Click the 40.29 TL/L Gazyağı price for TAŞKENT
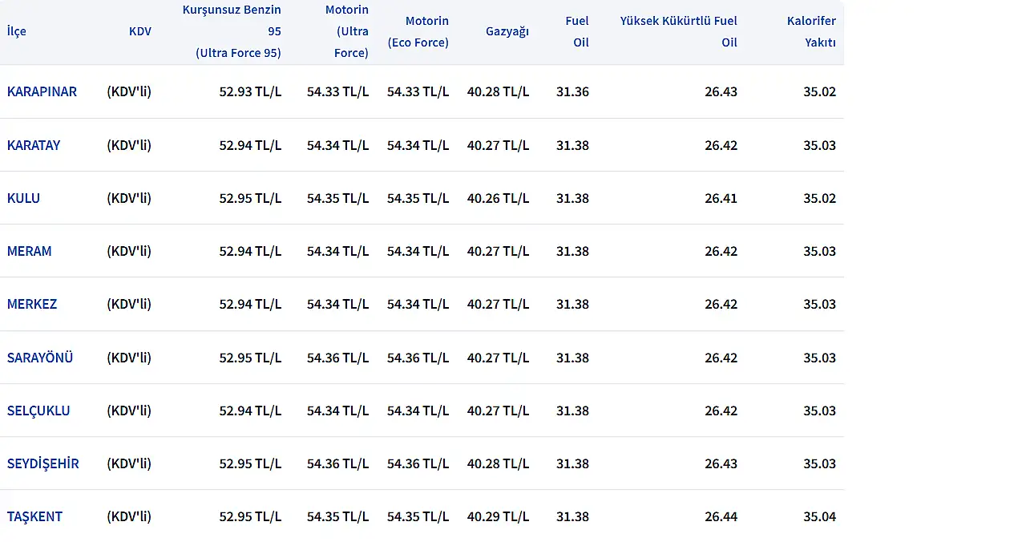This screenshot has height=542, width=1026. point(498,516)
